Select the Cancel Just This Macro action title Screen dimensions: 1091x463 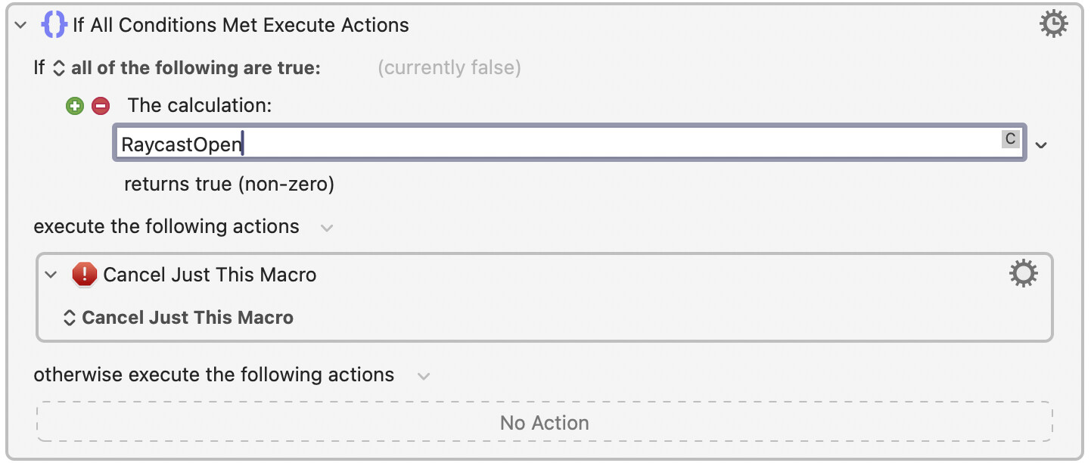[x=210, y=275]
